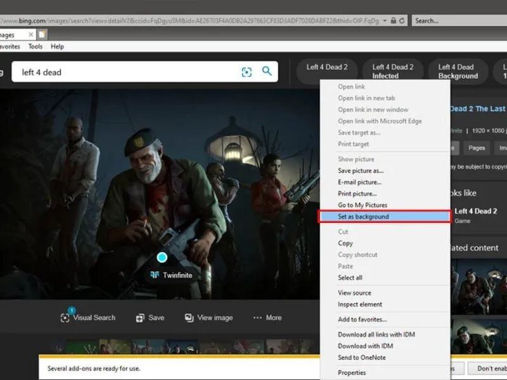Viewport: 507px width, 380px height.
Task: Choose View source
Action: [x=385, y=293]
